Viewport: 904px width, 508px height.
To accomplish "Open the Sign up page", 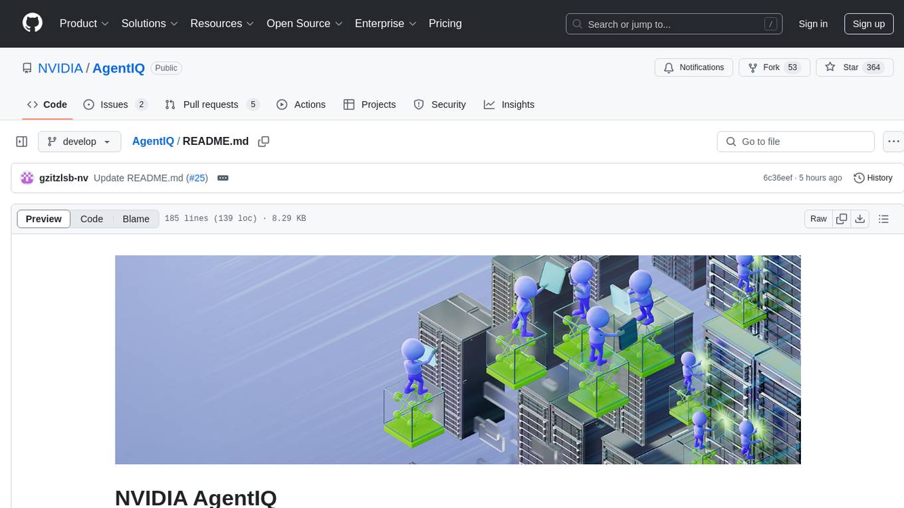I will pyautogui.click(x=869, y=24).
